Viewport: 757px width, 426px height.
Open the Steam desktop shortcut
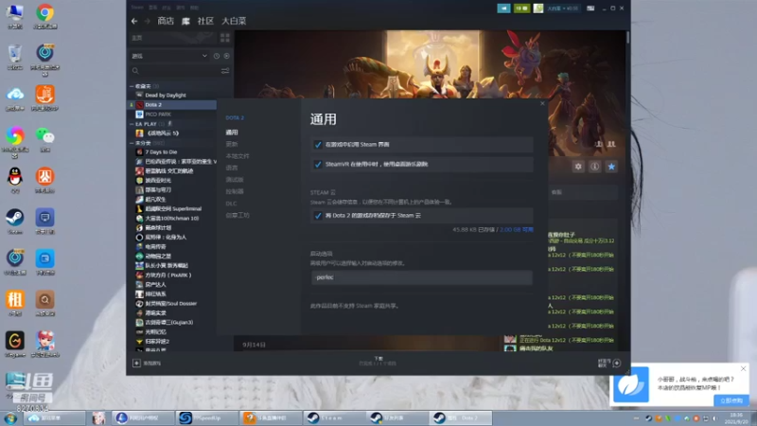15,222
